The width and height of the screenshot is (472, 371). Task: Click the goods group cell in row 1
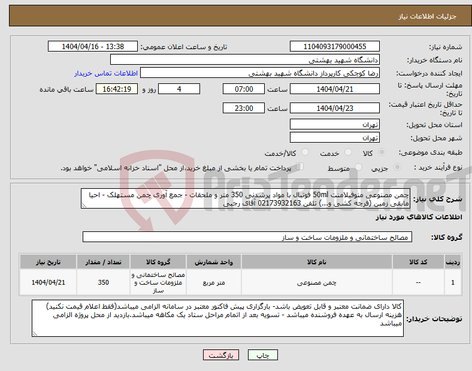158,282
